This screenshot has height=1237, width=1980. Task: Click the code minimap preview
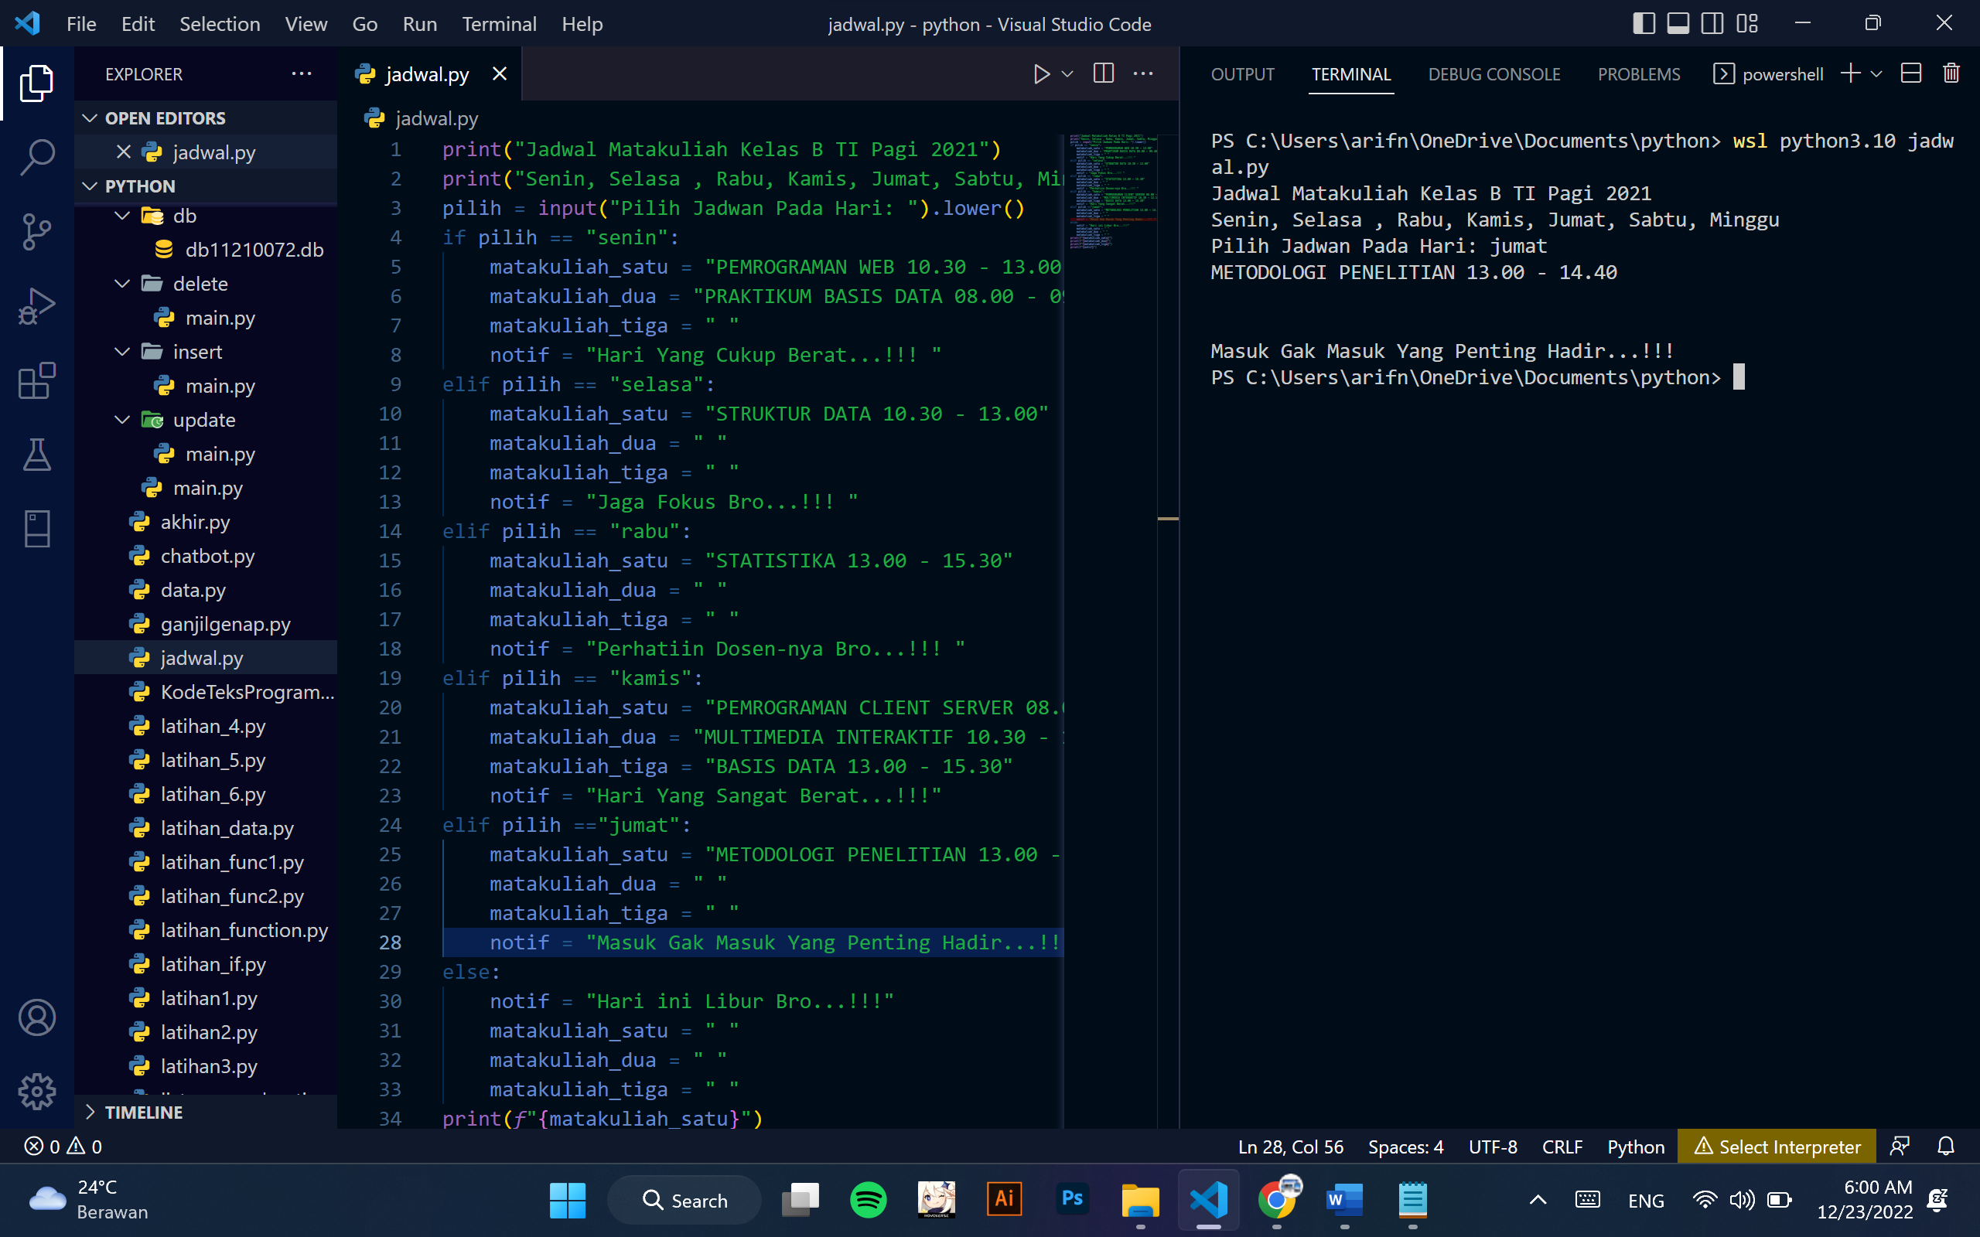pyautogui.click(x=1112, y=192)
